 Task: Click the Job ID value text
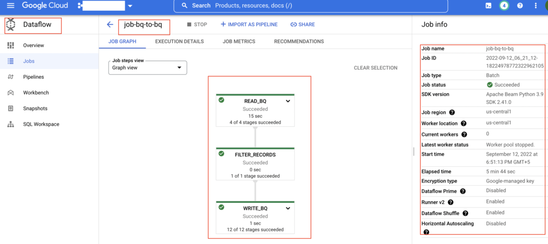[x=514, y=62]
